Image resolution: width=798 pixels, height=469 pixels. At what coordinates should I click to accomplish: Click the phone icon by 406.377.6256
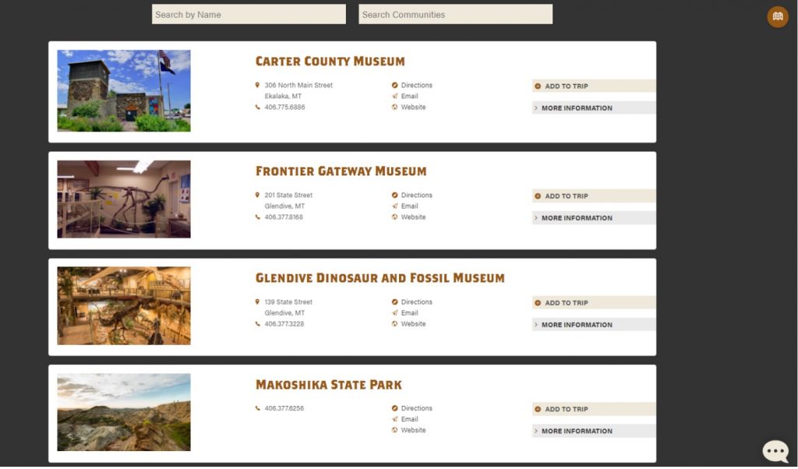pos(257,408)
